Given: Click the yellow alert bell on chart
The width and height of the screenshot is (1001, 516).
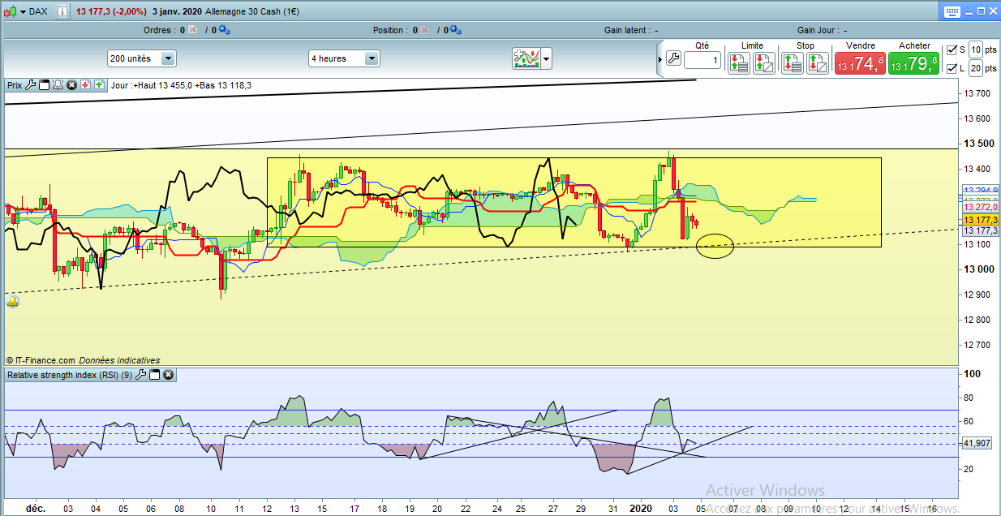Looking at the screenshot, I should point(13,302).
